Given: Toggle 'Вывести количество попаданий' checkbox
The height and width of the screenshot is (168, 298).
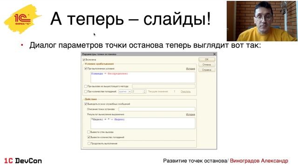Looking at the screenshot, I should tap(89, 137).
